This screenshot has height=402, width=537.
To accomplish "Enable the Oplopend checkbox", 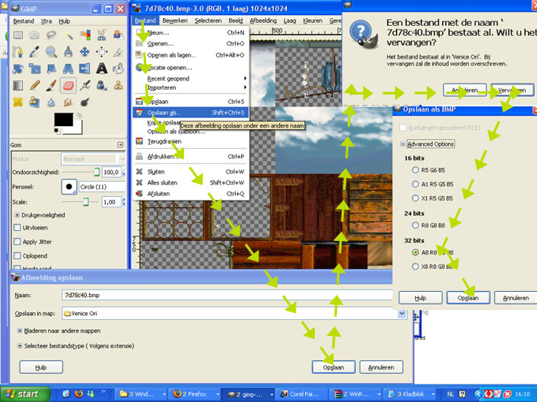I will click(x=17, y=255).
